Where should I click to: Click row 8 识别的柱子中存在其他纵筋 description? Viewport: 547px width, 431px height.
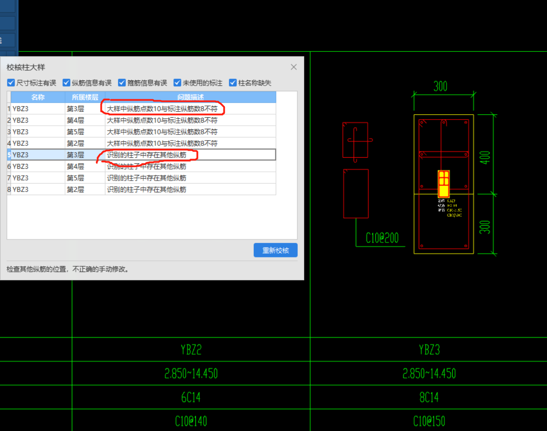pos(191,189)
